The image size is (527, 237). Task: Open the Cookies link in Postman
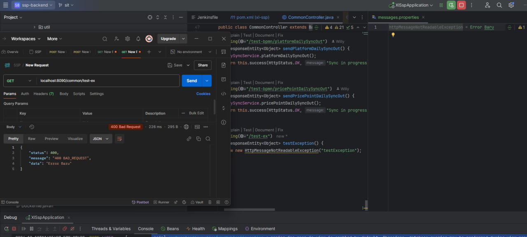pyautogui.click(x=203, y=94)
